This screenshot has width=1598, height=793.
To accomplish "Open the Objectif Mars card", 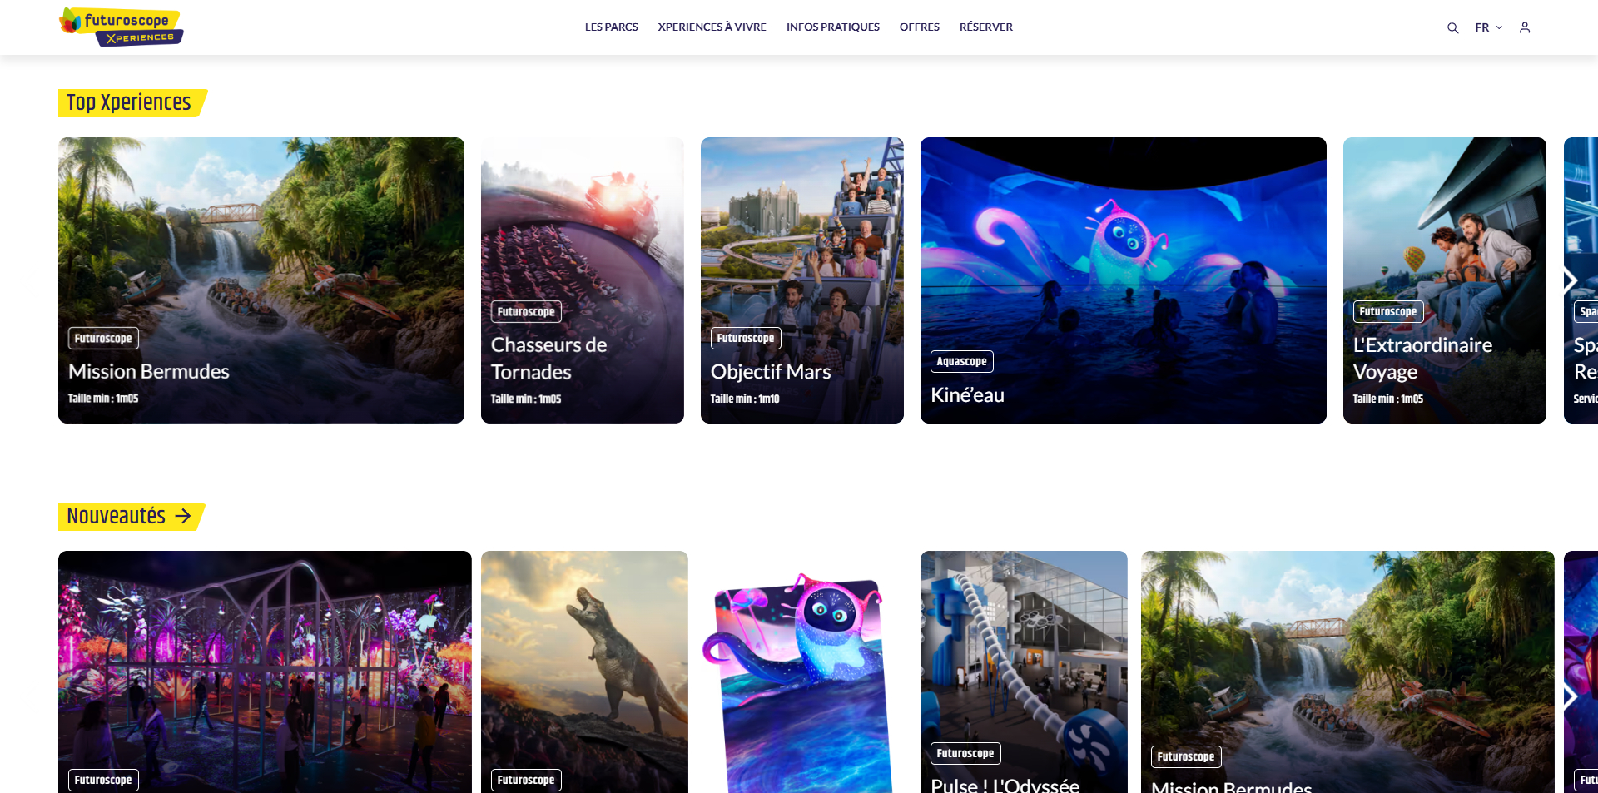I will (802, 280).
